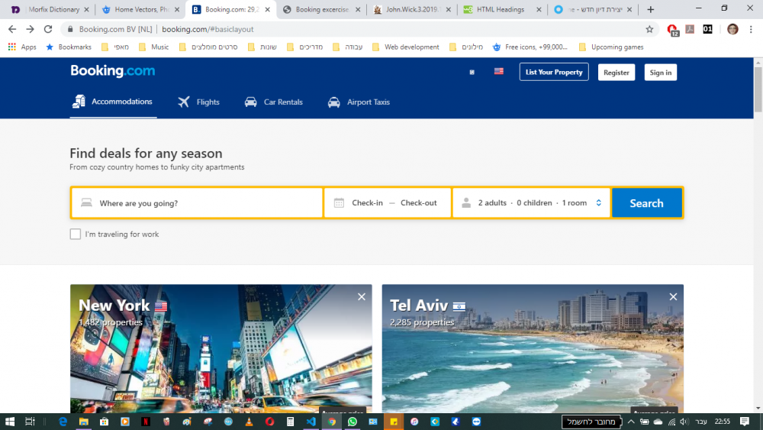Open Microsoft Edge from the taskbar
763x430 pixels.
[x=63, y=422]
